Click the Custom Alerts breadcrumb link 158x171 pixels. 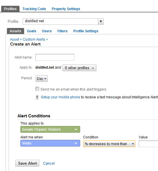[34, 40]
